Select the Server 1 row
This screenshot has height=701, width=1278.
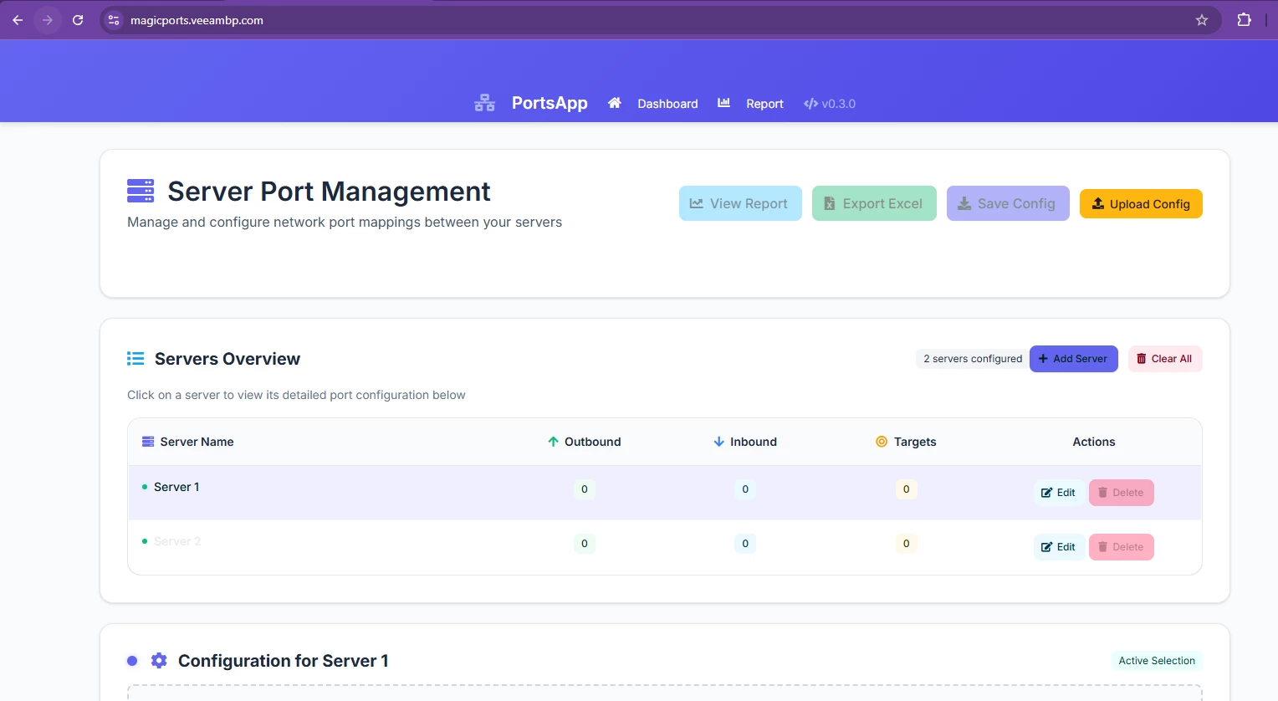[665, 493]
